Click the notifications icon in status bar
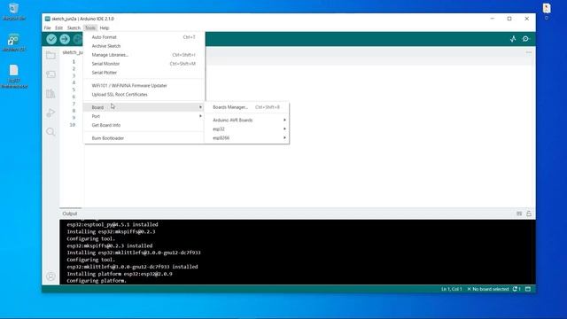Screen dimensions: 567x319 click(x=517, y=289)
